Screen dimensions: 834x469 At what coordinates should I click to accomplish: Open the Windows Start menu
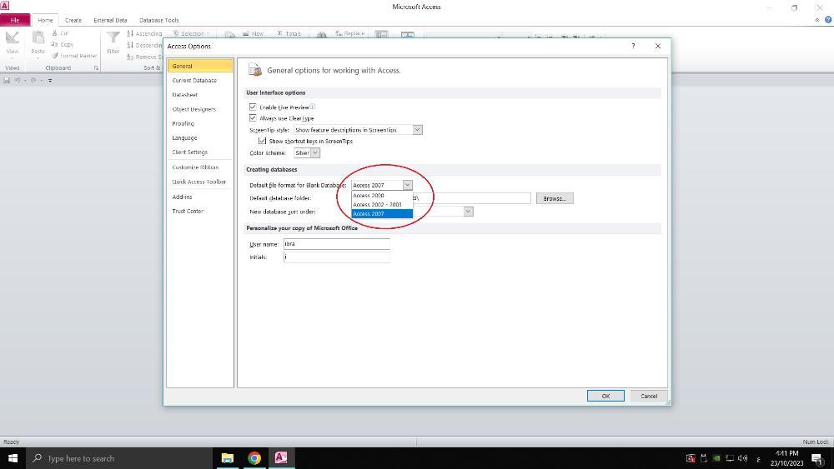(x=13, y=458)
